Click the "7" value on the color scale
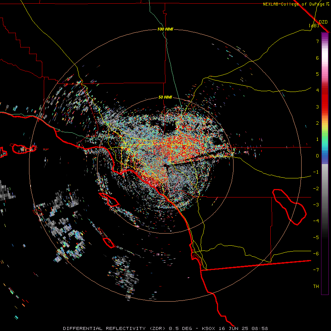331x331 pixels. [x=317, y=41]
